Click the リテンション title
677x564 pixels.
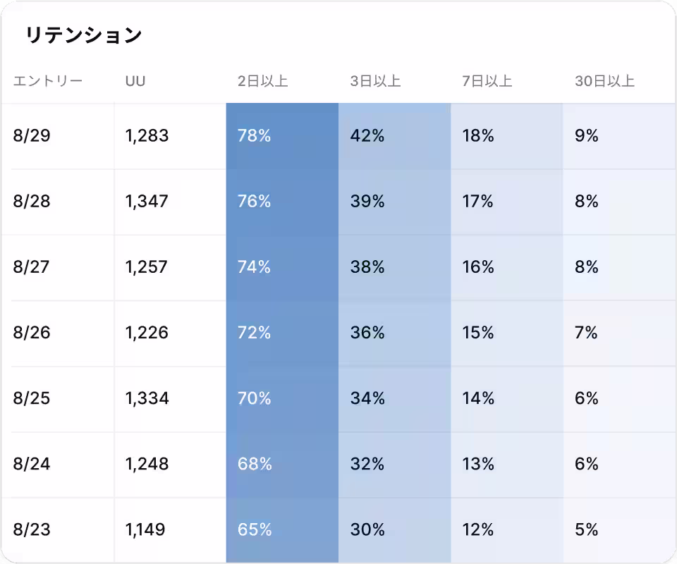point(83,36)
